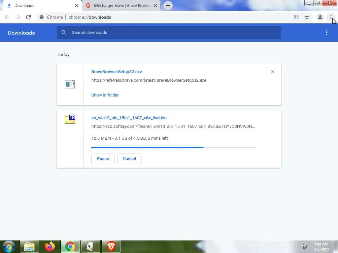
Task: Open the Downloads page more actions menu
Action: (326, 33)
